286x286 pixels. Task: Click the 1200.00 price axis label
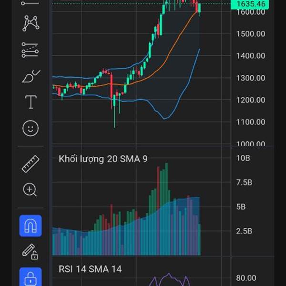coord(251,100)
